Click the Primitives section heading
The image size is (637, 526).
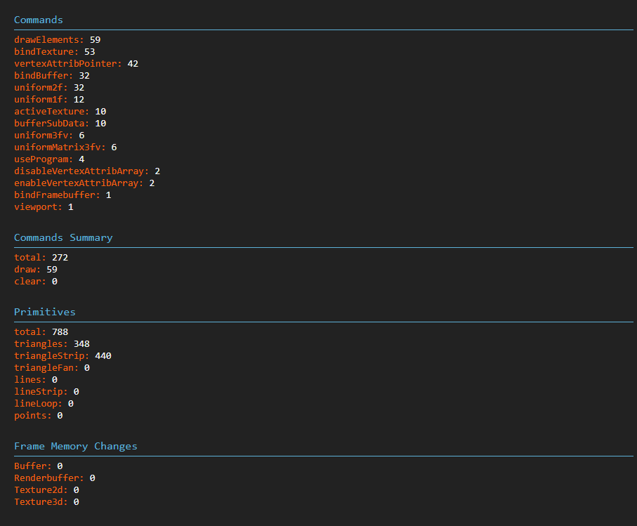(x=45, y=312)
